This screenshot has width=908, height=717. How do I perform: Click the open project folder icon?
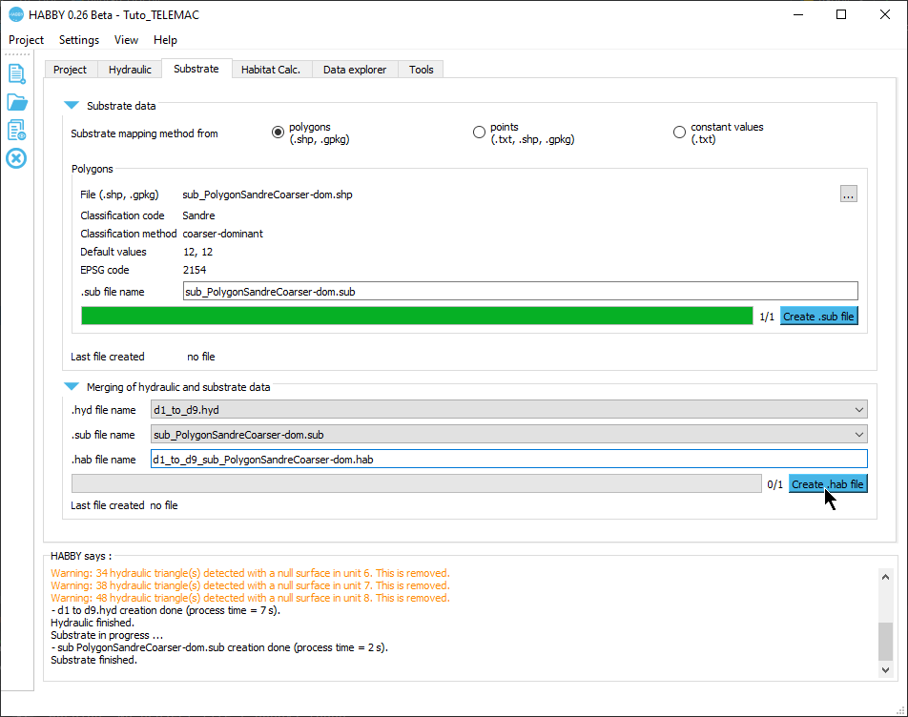[16, 102]
